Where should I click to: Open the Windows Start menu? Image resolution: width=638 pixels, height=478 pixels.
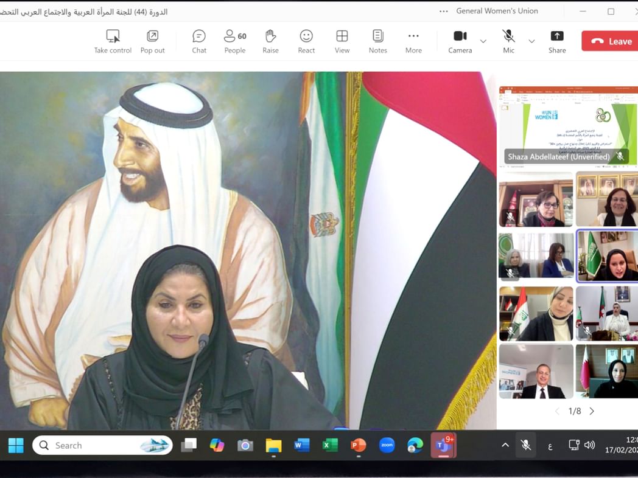tap(16, 446)
